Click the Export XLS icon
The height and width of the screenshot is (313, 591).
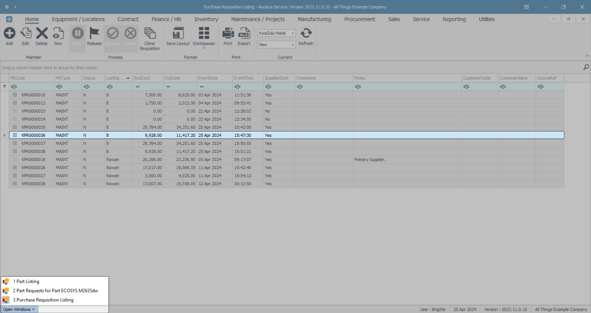pyautogui.click(x=244, y=33)
